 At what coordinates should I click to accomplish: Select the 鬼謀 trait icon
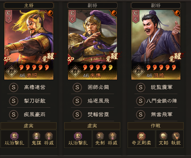tap(36, 136)
